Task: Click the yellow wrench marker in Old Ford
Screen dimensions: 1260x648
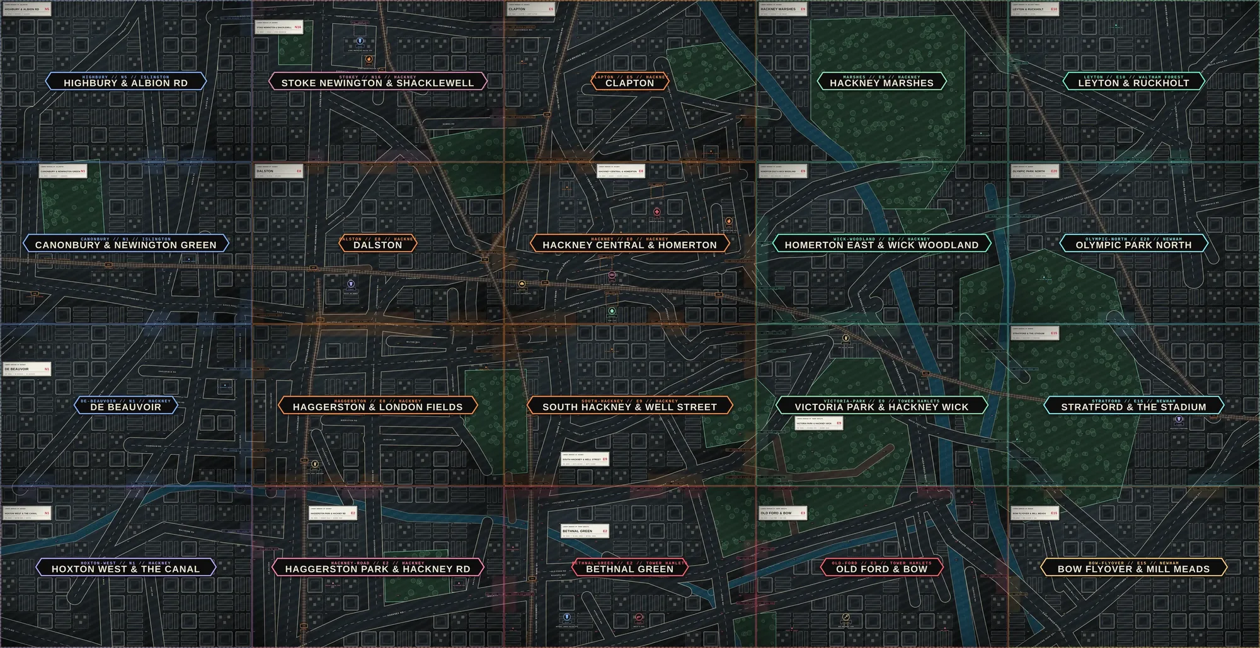Action: (846, 617)
